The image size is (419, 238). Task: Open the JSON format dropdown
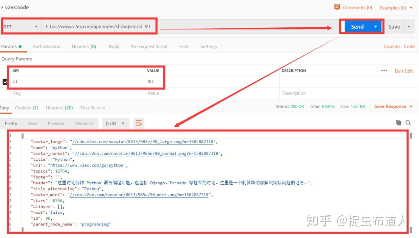[115, 123]
